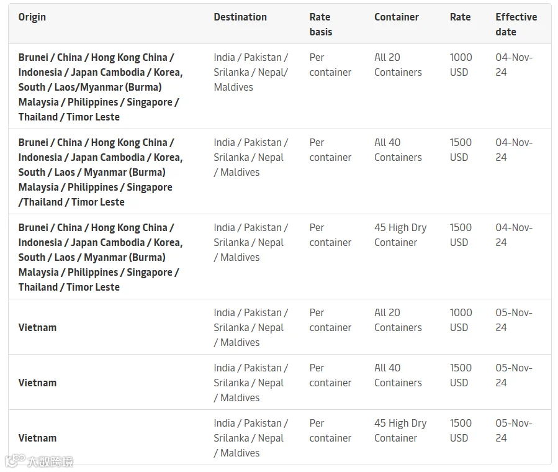Image resolution: width=558 pixels, height=472 pixels.
Task: Click the Container column header
Action: (x=396, y=17)
